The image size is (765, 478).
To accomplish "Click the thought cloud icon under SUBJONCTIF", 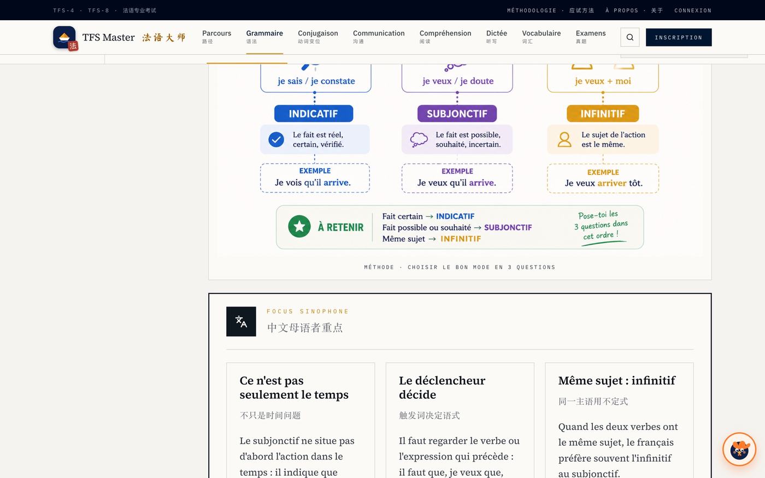I will point(419,139).
